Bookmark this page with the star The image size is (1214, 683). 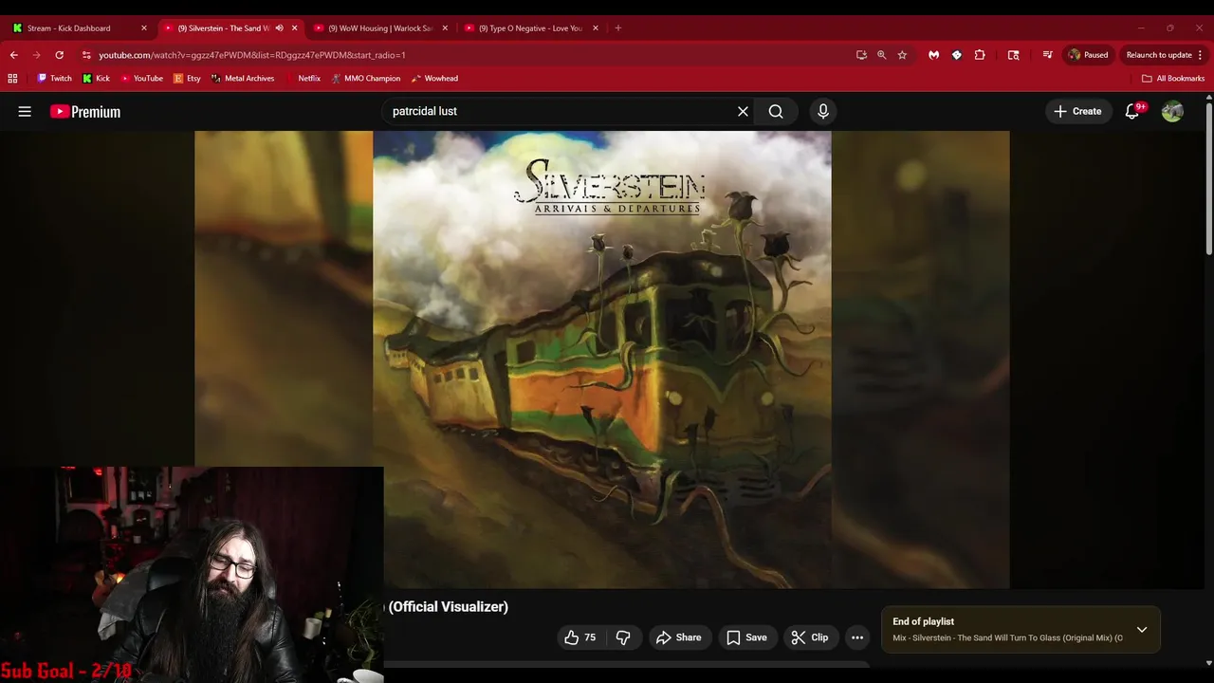[902, 55]
